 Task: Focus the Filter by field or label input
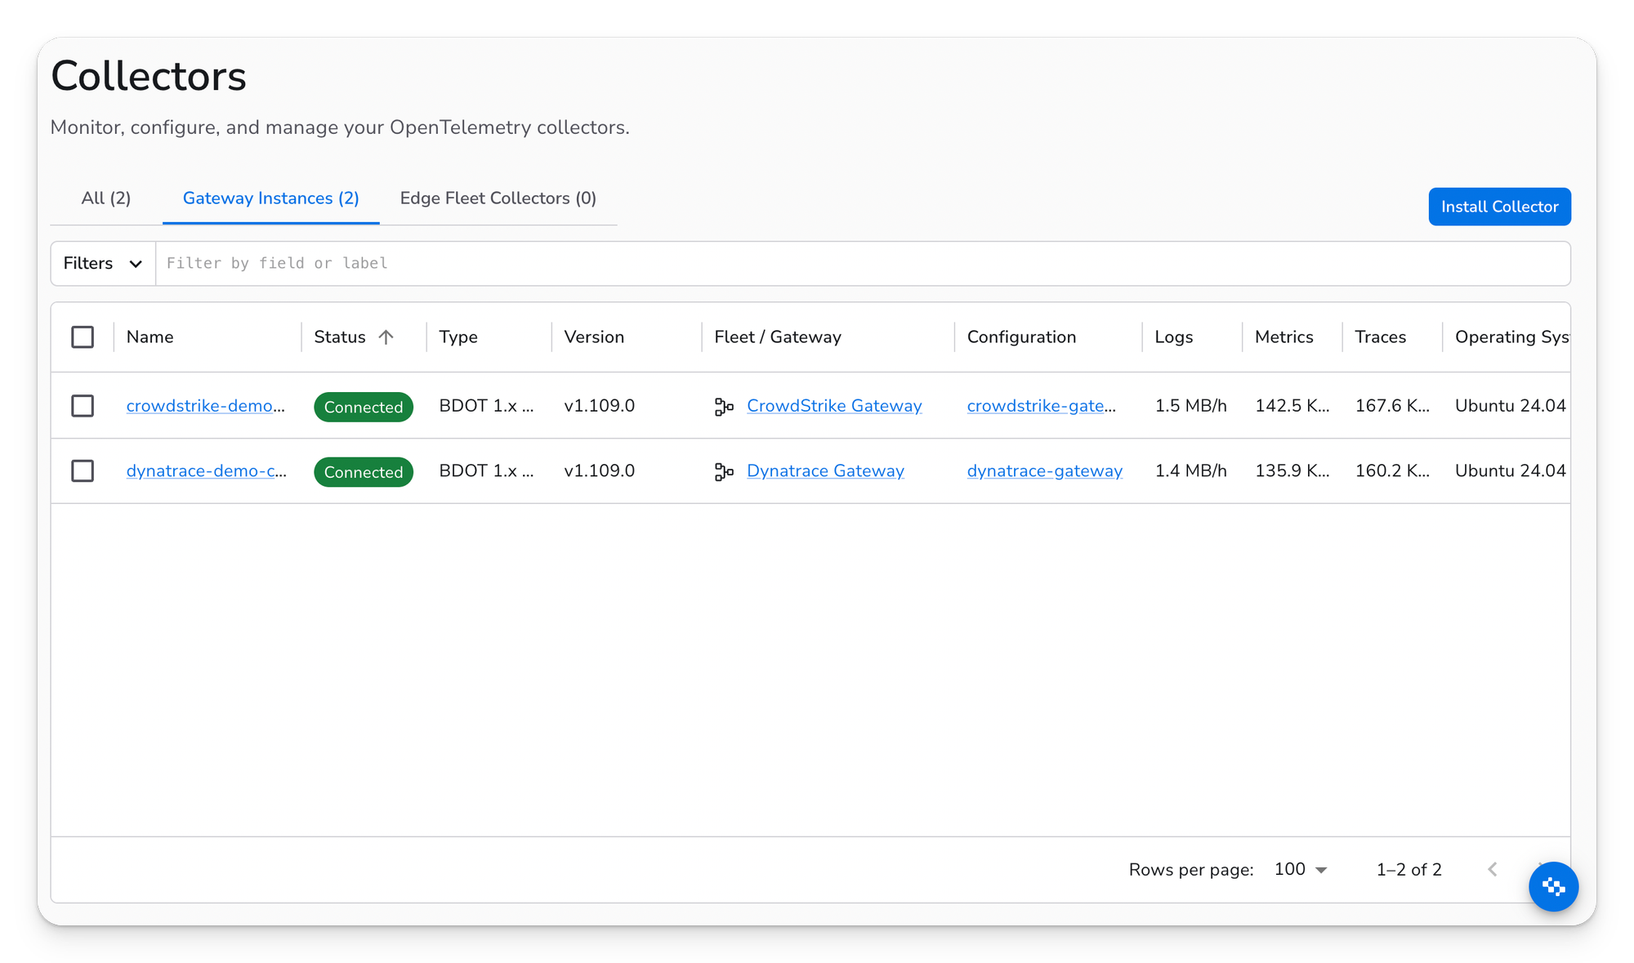pyautogui.click(x=863, y=264)
